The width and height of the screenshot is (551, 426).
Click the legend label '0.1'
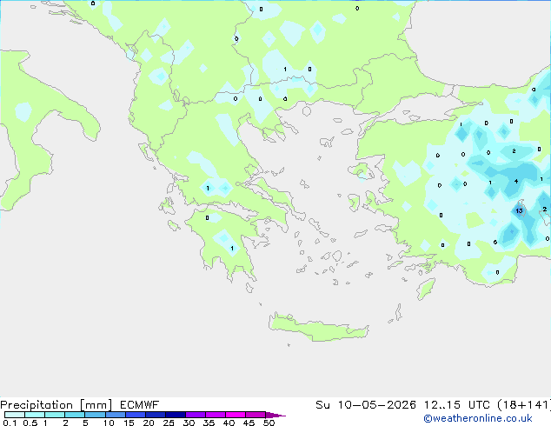coord(10,423)
